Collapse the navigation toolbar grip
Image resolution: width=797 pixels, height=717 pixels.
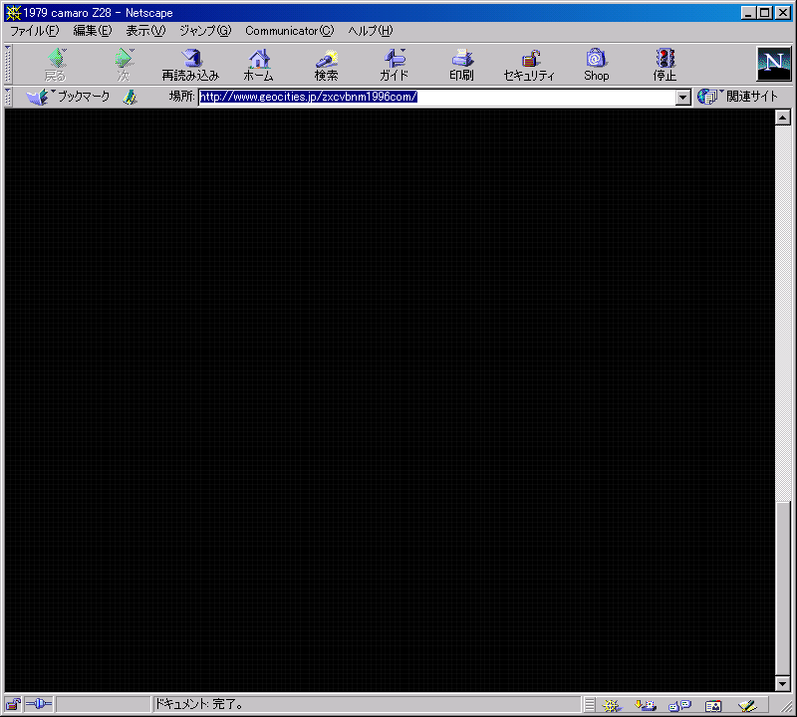(8, 65)
